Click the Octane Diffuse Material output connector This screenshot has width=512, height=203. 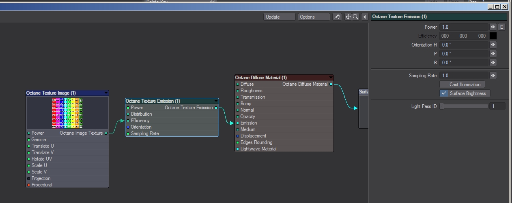click(x=331, y=84)
